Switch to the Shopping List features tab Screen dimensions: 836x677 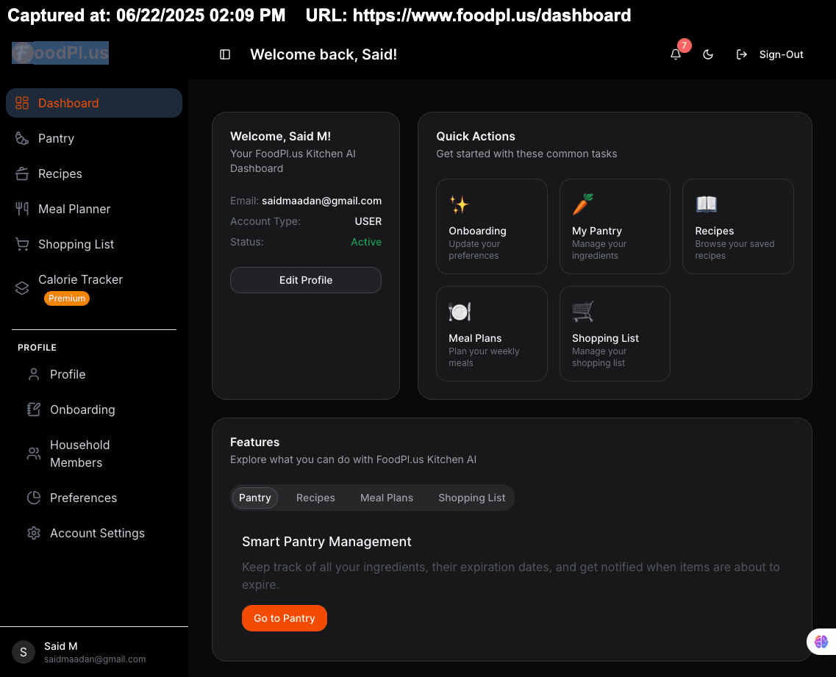(x=471, y=498)
